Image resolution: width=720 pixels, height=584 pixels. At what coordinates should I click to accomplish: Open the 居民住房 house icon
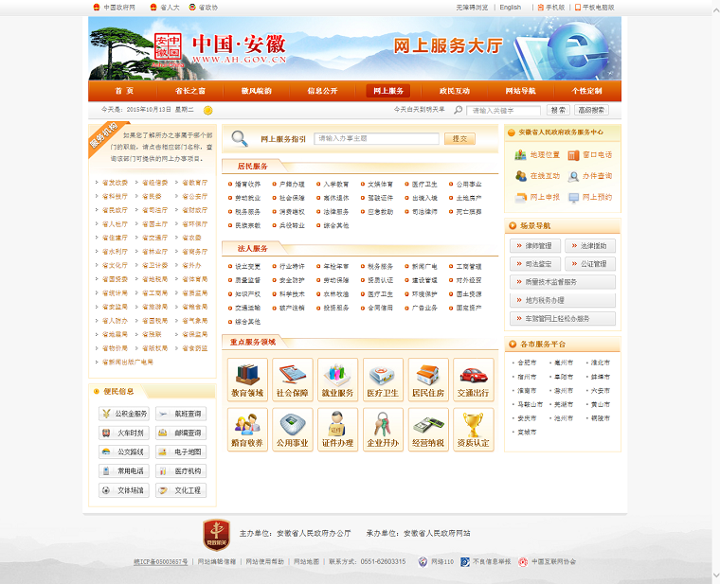pyautogui.click(x=428, y=374)
